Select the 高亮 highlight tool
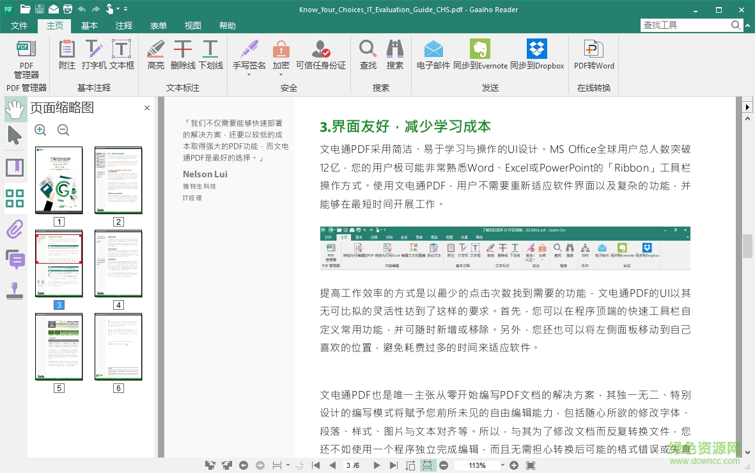The image size is (755, 473). 155,54
